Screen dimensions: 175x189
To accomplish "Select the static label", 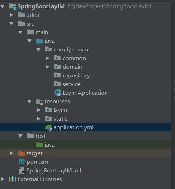I will tap(60, 119).
